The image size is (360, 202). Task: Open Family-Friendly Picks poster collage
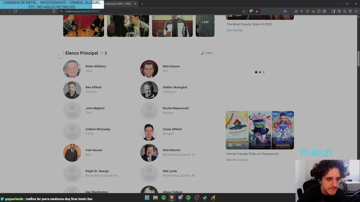point(260,130)
